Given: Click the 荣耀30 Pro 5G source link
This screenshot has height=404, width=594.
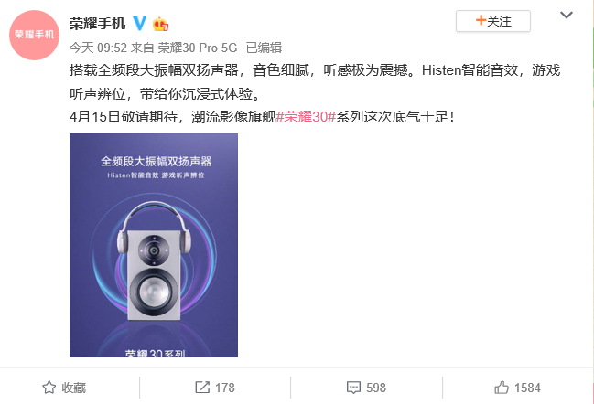Looking at the screenshot, I should [198, 48].
